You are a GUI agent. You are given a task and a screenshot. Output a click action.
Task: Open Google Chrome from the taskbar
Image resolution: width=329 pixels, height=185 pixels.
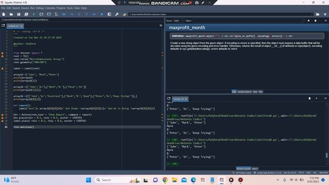click(x=165, y=180)
